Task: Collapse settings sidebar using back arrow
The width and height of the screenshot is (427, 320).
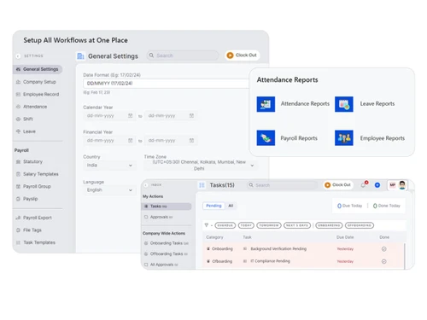Action: tap(18, 56)
